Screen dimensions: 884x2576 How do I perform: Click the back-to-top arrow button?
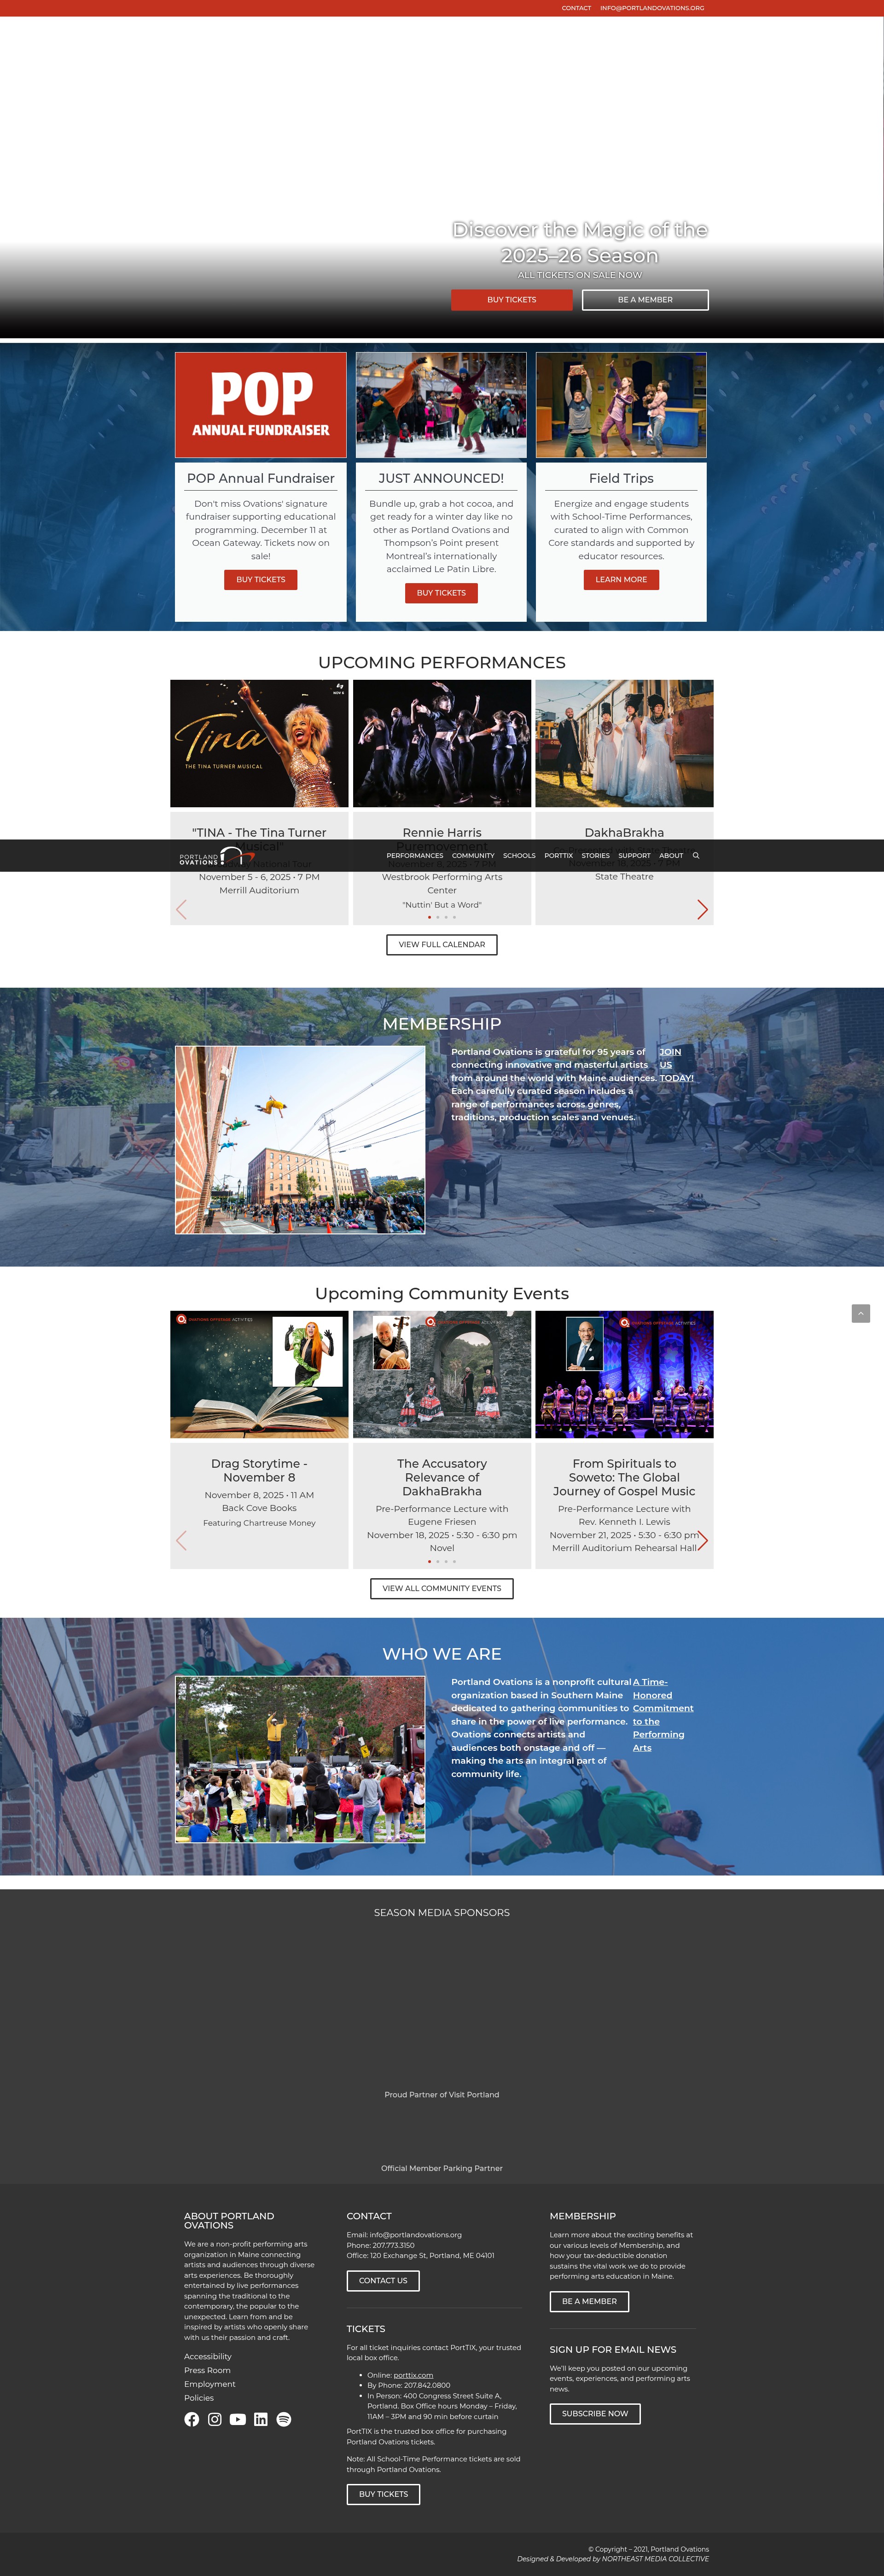(861, 1313)
